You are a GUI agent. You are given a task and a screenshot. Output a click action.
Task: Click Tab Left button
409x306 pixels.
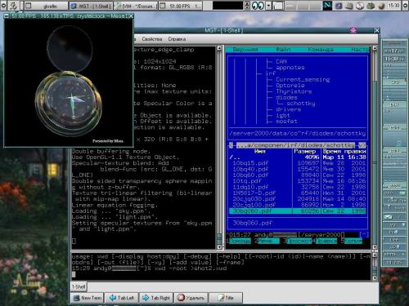click(x=122, y=298)
